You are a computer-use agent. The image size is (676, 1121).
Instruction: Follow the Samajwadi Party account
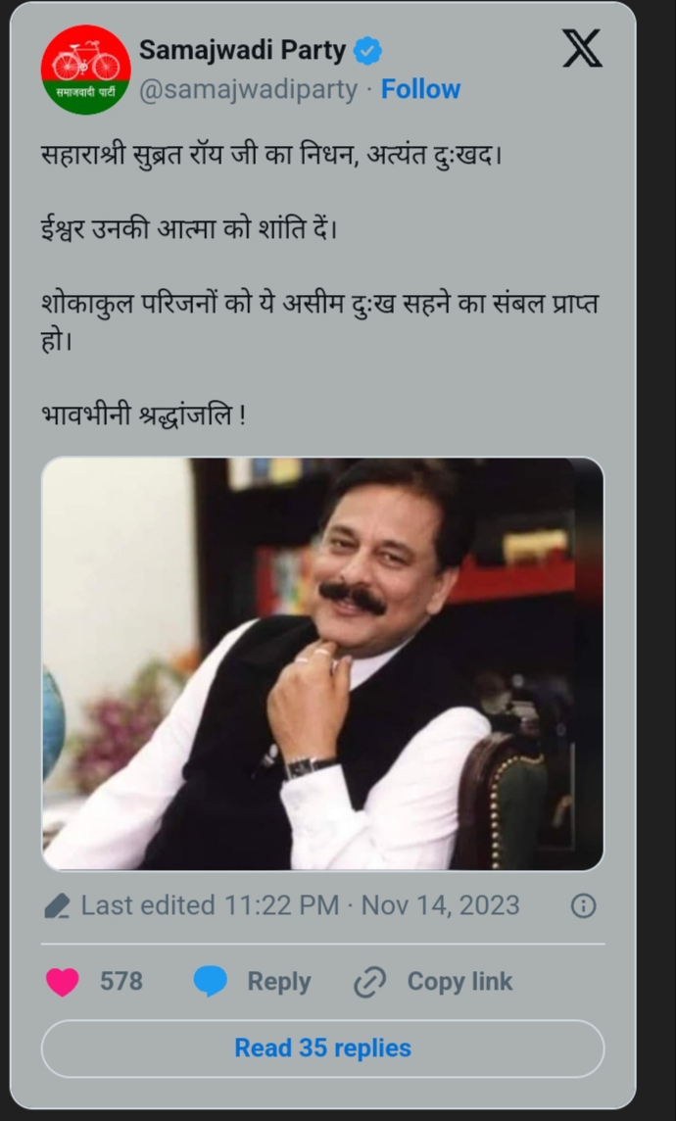420,89
